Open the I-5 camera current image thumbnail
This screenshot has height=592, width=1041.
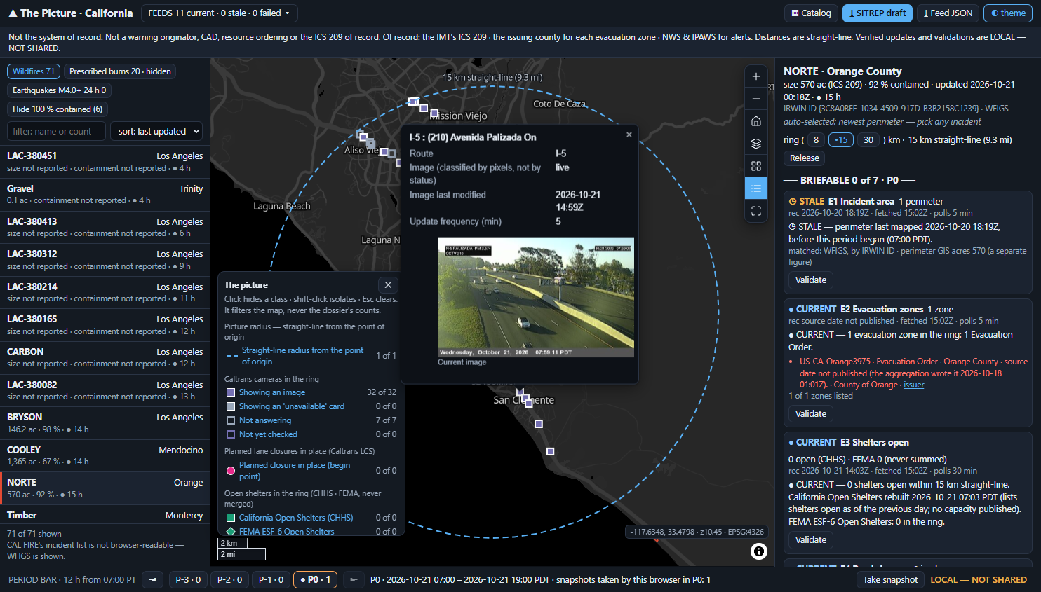coord(536,297)
